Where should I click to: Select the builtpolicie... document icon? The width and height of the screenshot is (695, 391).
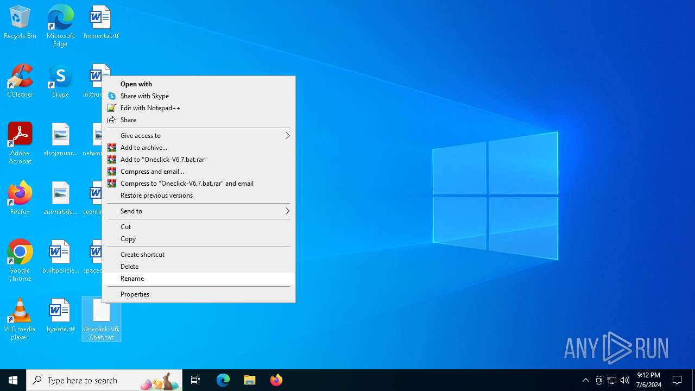tap(60, 257)
